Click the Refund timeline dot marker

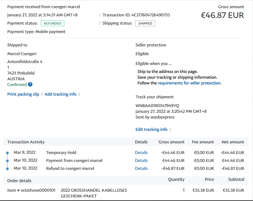point(7,169)
